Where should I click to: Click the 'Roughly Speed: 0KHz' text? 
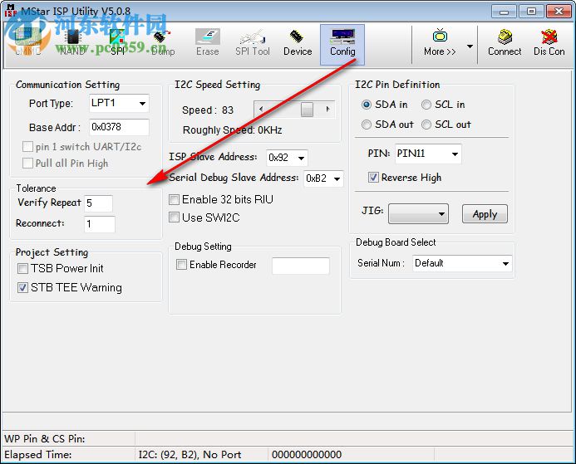click(232, 129)
